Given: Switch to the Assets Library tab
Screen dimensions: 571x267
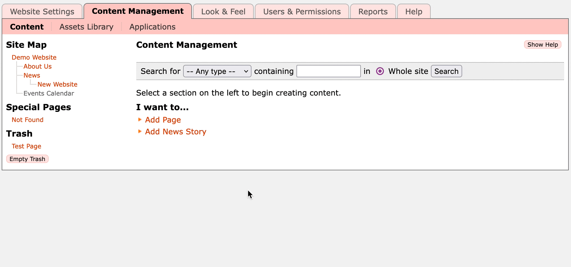Looking at the screenshot, I should 86,27.
